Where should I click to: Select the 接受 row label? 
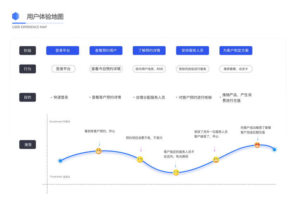coord(27,145)
